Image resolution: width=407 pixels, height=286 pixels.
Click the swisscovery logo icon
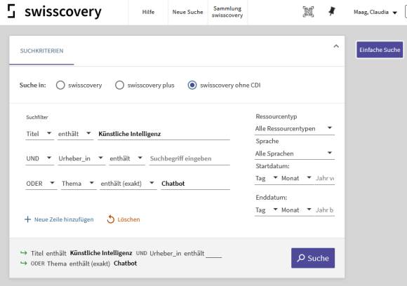point(11,11)
